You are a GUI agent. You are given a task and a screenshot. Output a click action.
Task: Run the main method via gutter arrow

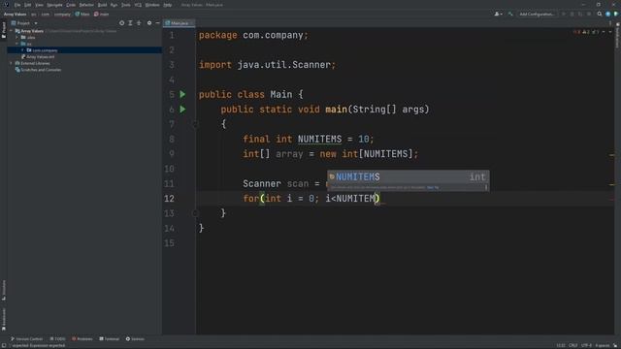182,109
